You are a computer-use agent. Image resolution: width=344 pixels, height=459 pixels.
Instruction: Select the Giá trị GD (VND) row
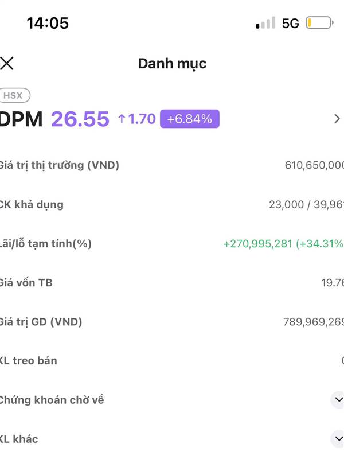(x=172, y=322)
